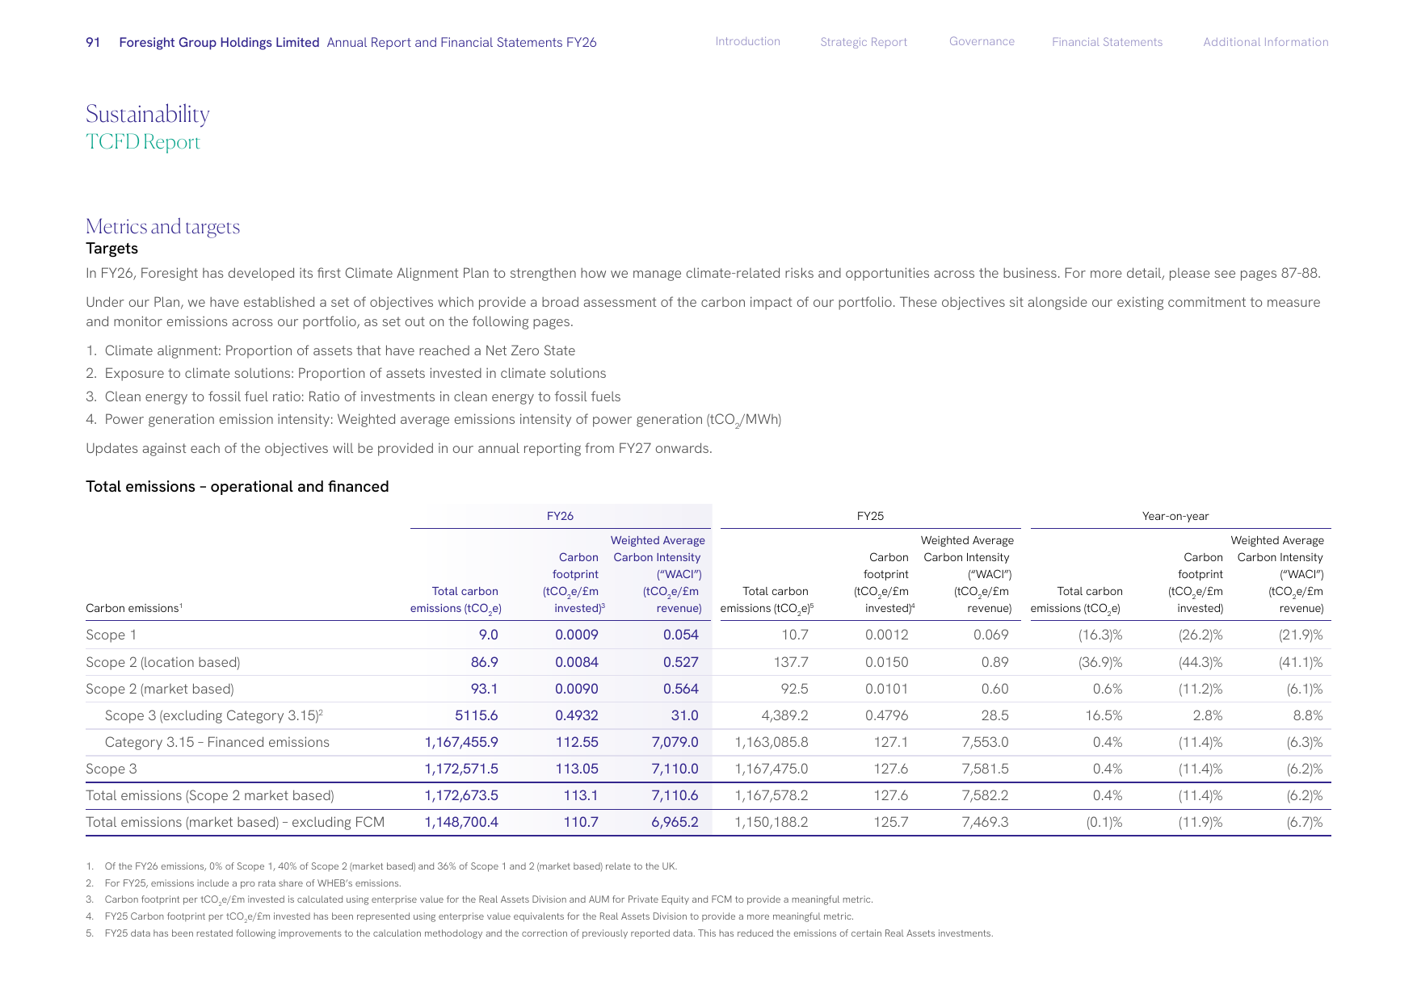
Task: Open the Introduction section tab
Action: (x=747, y=41)
